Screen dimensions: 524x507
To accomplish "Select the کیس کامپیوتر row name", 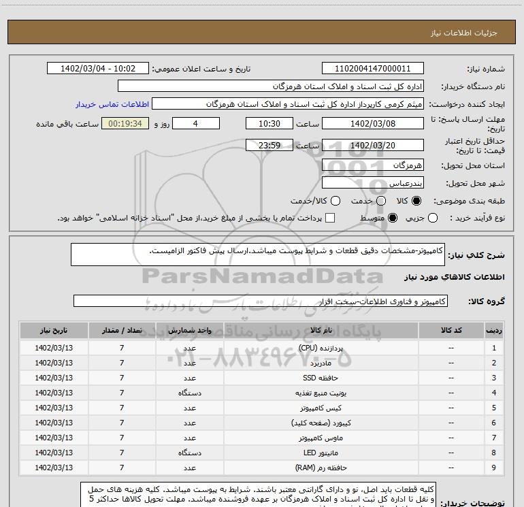I will pyautogui.click(x=321, y=408).
